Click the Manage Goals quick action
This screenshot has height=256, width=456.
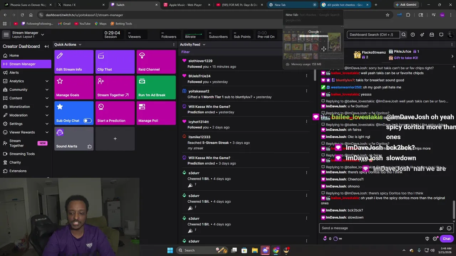point(74,87)
